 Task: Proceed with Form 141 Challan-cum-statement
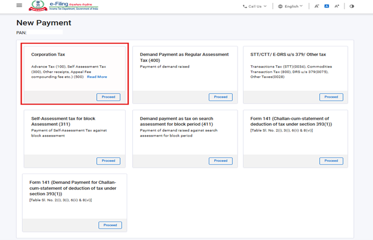click(x=331, y=161)
